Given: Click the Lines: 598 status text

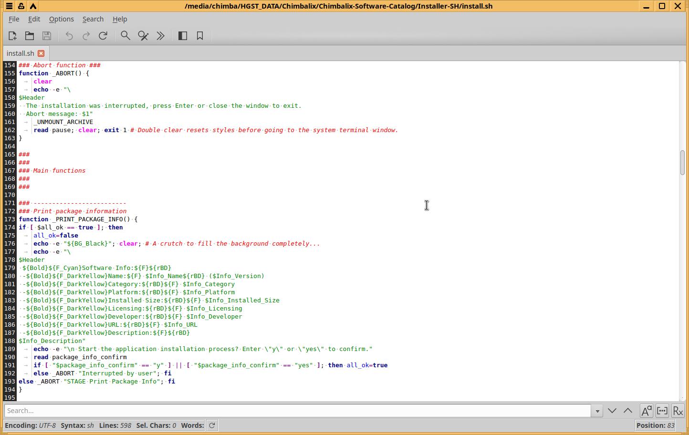Looking at the screenshot, I should (115, 425).
